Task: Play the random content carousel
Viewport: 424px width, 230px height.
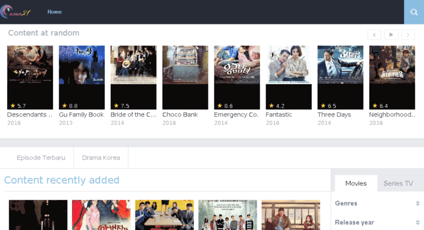Action: (x=391, y=35)
